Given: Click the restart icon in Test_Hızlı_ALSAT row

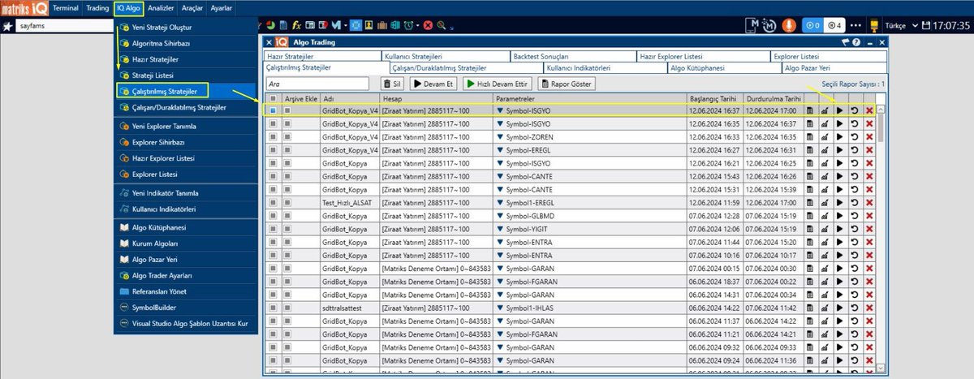Looking at the screenshot, I should pos(854,202).
